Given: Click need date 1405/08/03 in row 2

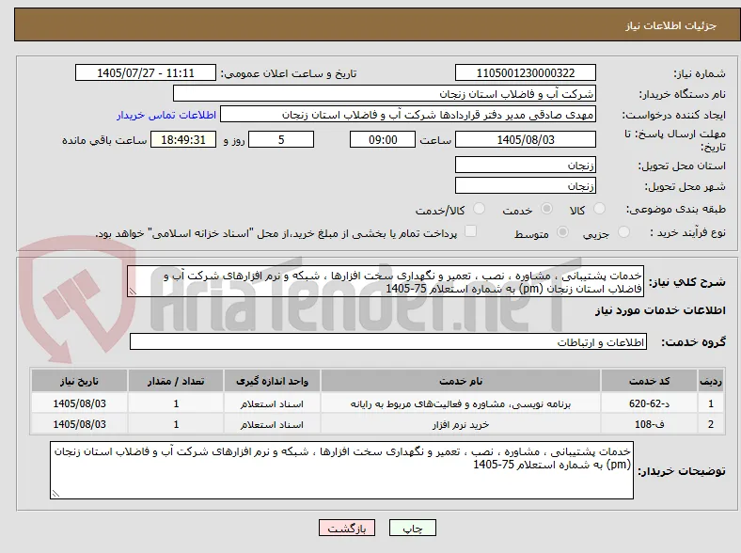Looking at the screenshot, I should click(x=79, y=424).
